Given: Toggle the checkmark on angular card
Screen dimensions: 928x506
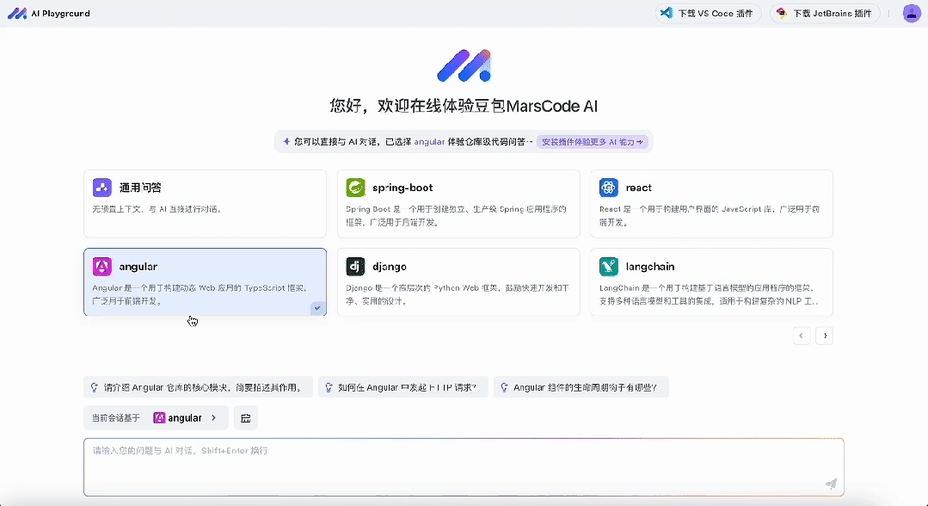Looking at the screenshot, I should [x=318, y=308].
